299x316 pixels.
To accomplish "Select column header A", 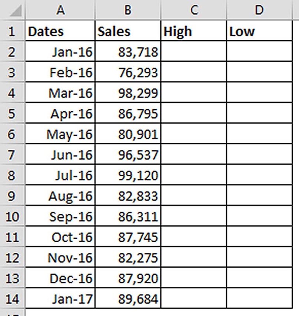I will point(60,10).
